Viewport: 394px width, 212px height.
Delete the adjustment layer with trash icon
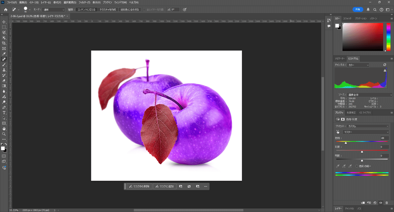[387, 203]
